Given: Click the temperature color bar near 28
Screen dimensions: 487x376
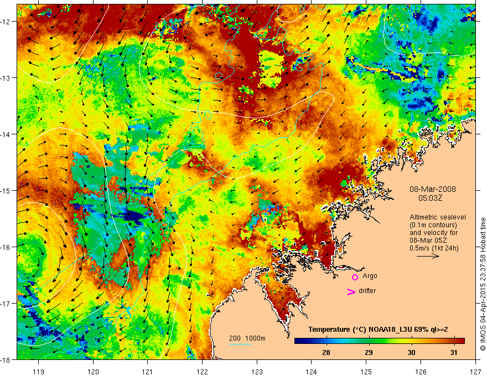Looking at the screenshot, I should click(x=326, y=341).
